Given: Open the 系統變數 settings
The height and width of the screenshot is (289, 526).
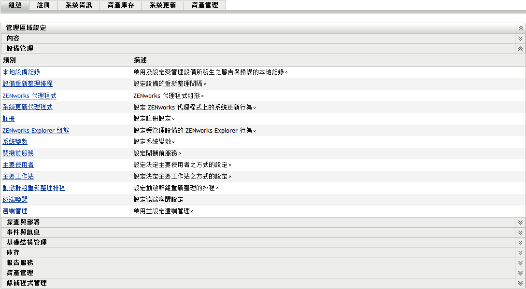Looking at the screenshot, I should point(16,141).
